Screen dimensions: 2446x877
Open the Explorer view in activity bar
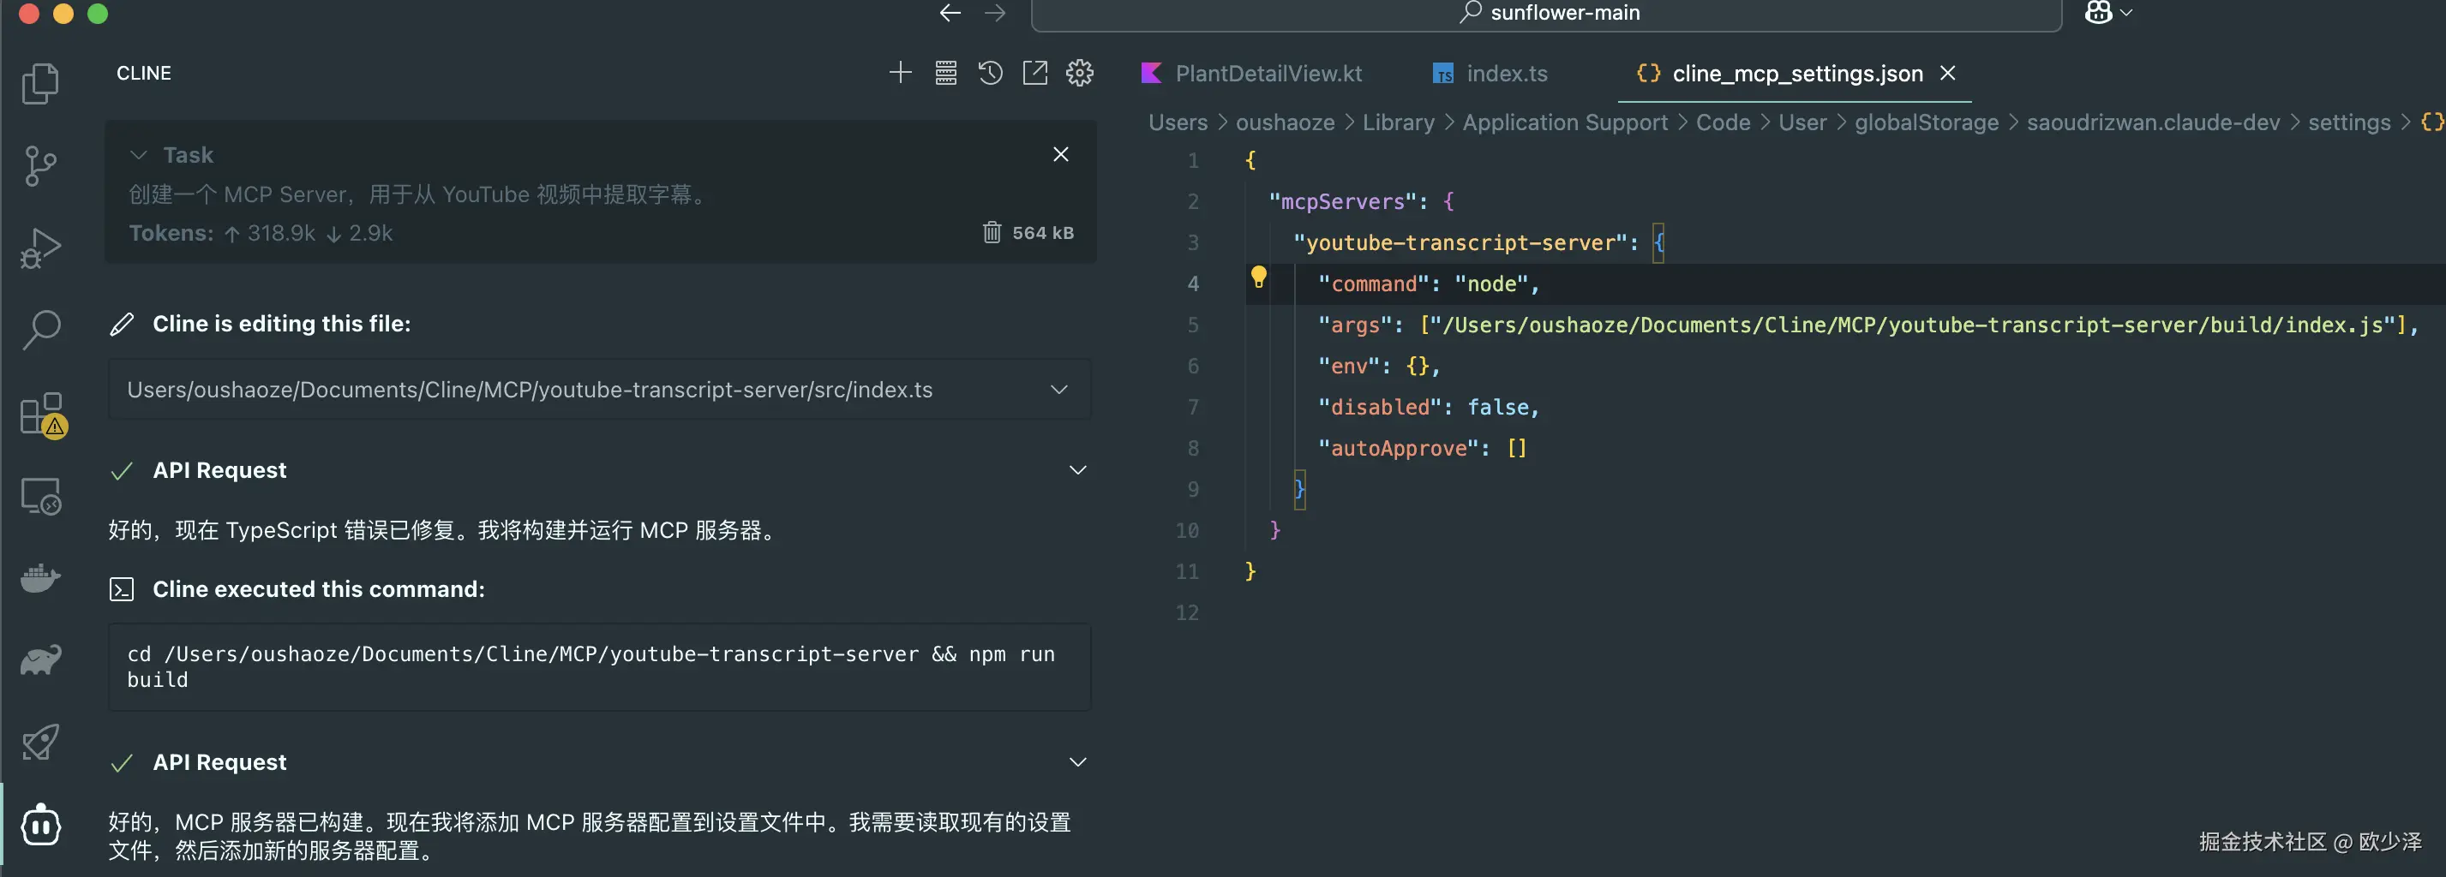(x=40, y=84)
